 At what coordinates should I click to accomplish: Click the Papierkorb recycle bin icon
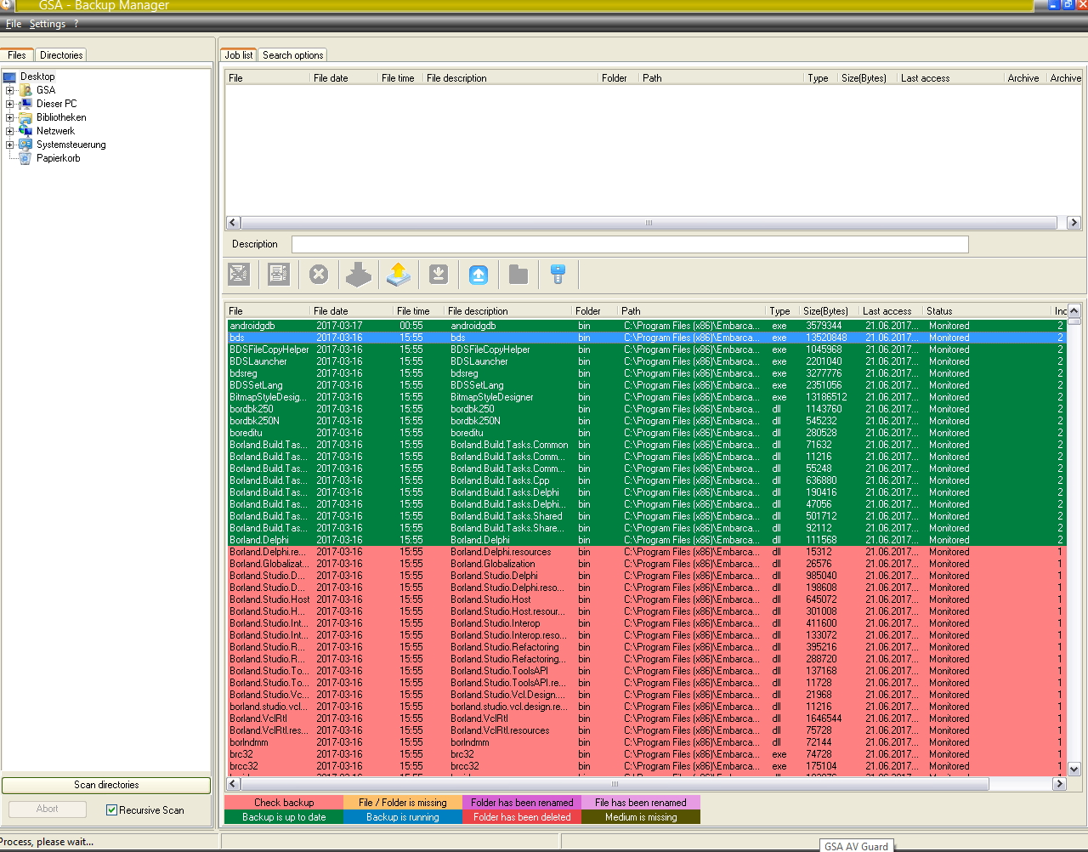[25, 158]
